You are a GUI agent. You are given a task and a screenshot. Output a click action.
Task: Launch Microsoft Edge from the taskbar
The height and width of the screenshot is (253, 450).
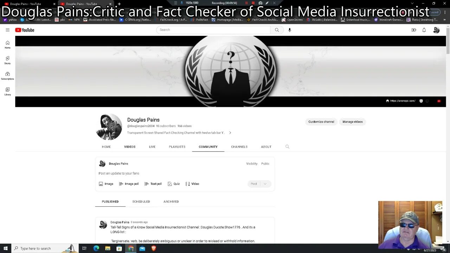[x=96, y=248]
